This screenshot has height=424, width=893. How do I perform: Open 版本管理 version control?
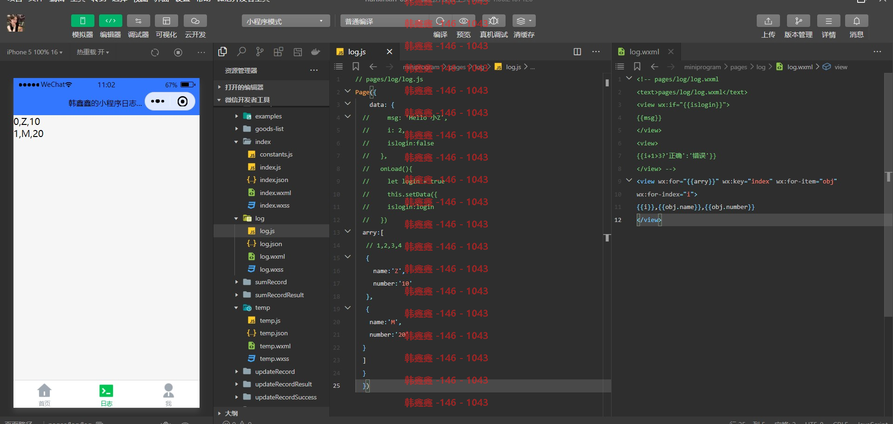pyautogui.click(x=798, y=21)
